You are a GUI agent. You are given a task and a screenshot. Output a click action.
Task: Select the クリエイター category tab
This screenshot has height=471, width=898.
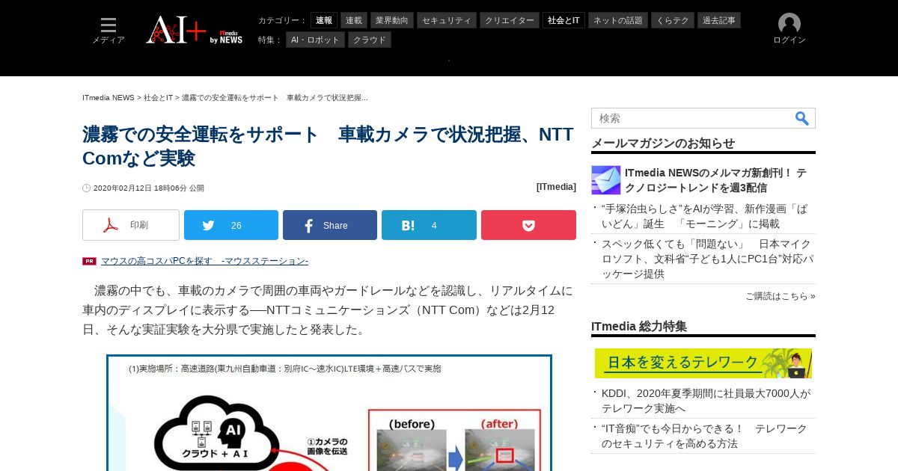(x=510, y=20)
